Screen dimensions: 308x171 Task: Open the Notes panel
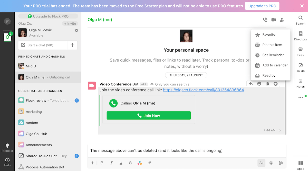(300, 83)
